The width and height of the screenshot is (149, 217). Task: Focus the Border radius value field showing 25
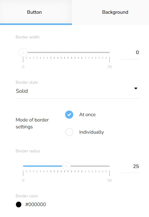click(130, 166)
